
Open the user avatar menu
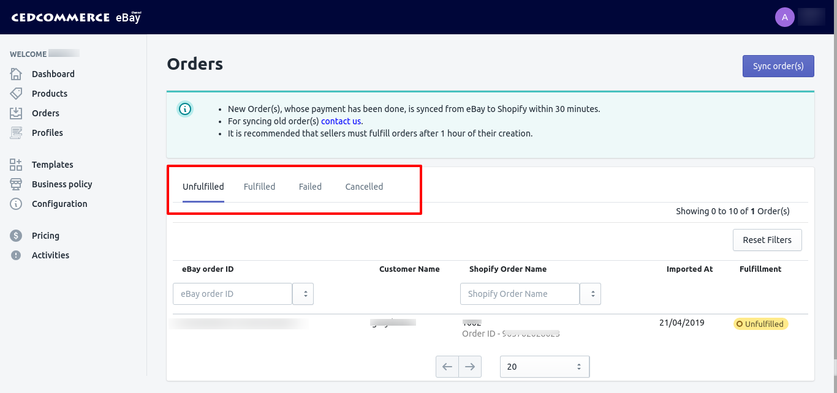[785, 17]
